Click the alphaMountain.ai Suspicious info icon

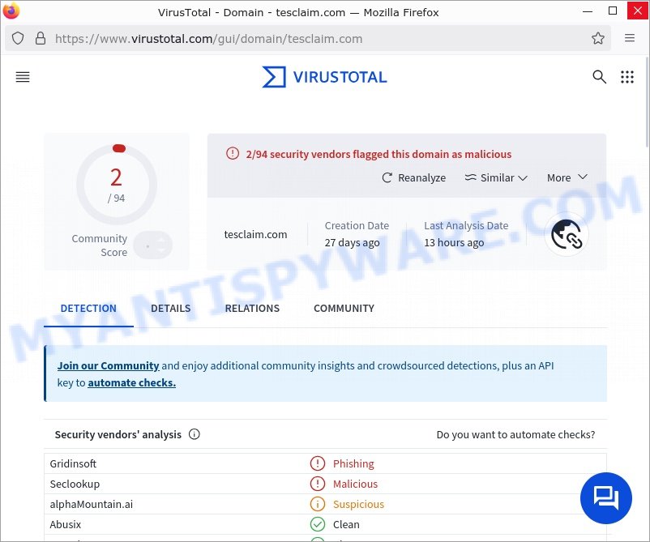(318, 504)
